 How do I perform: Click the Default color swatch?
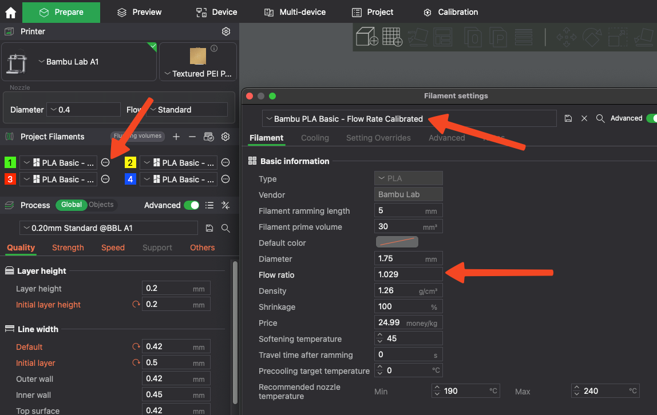click(397, 242)
